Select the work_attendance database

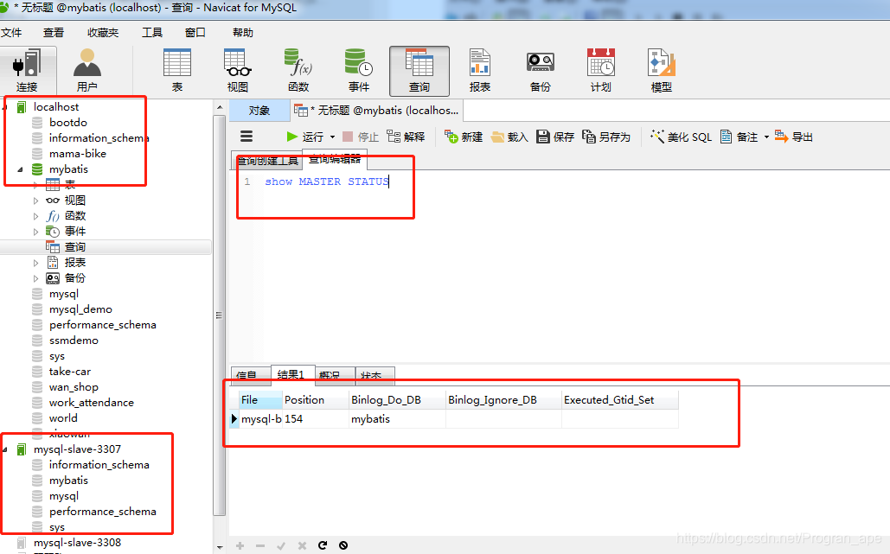click(92, 403)
